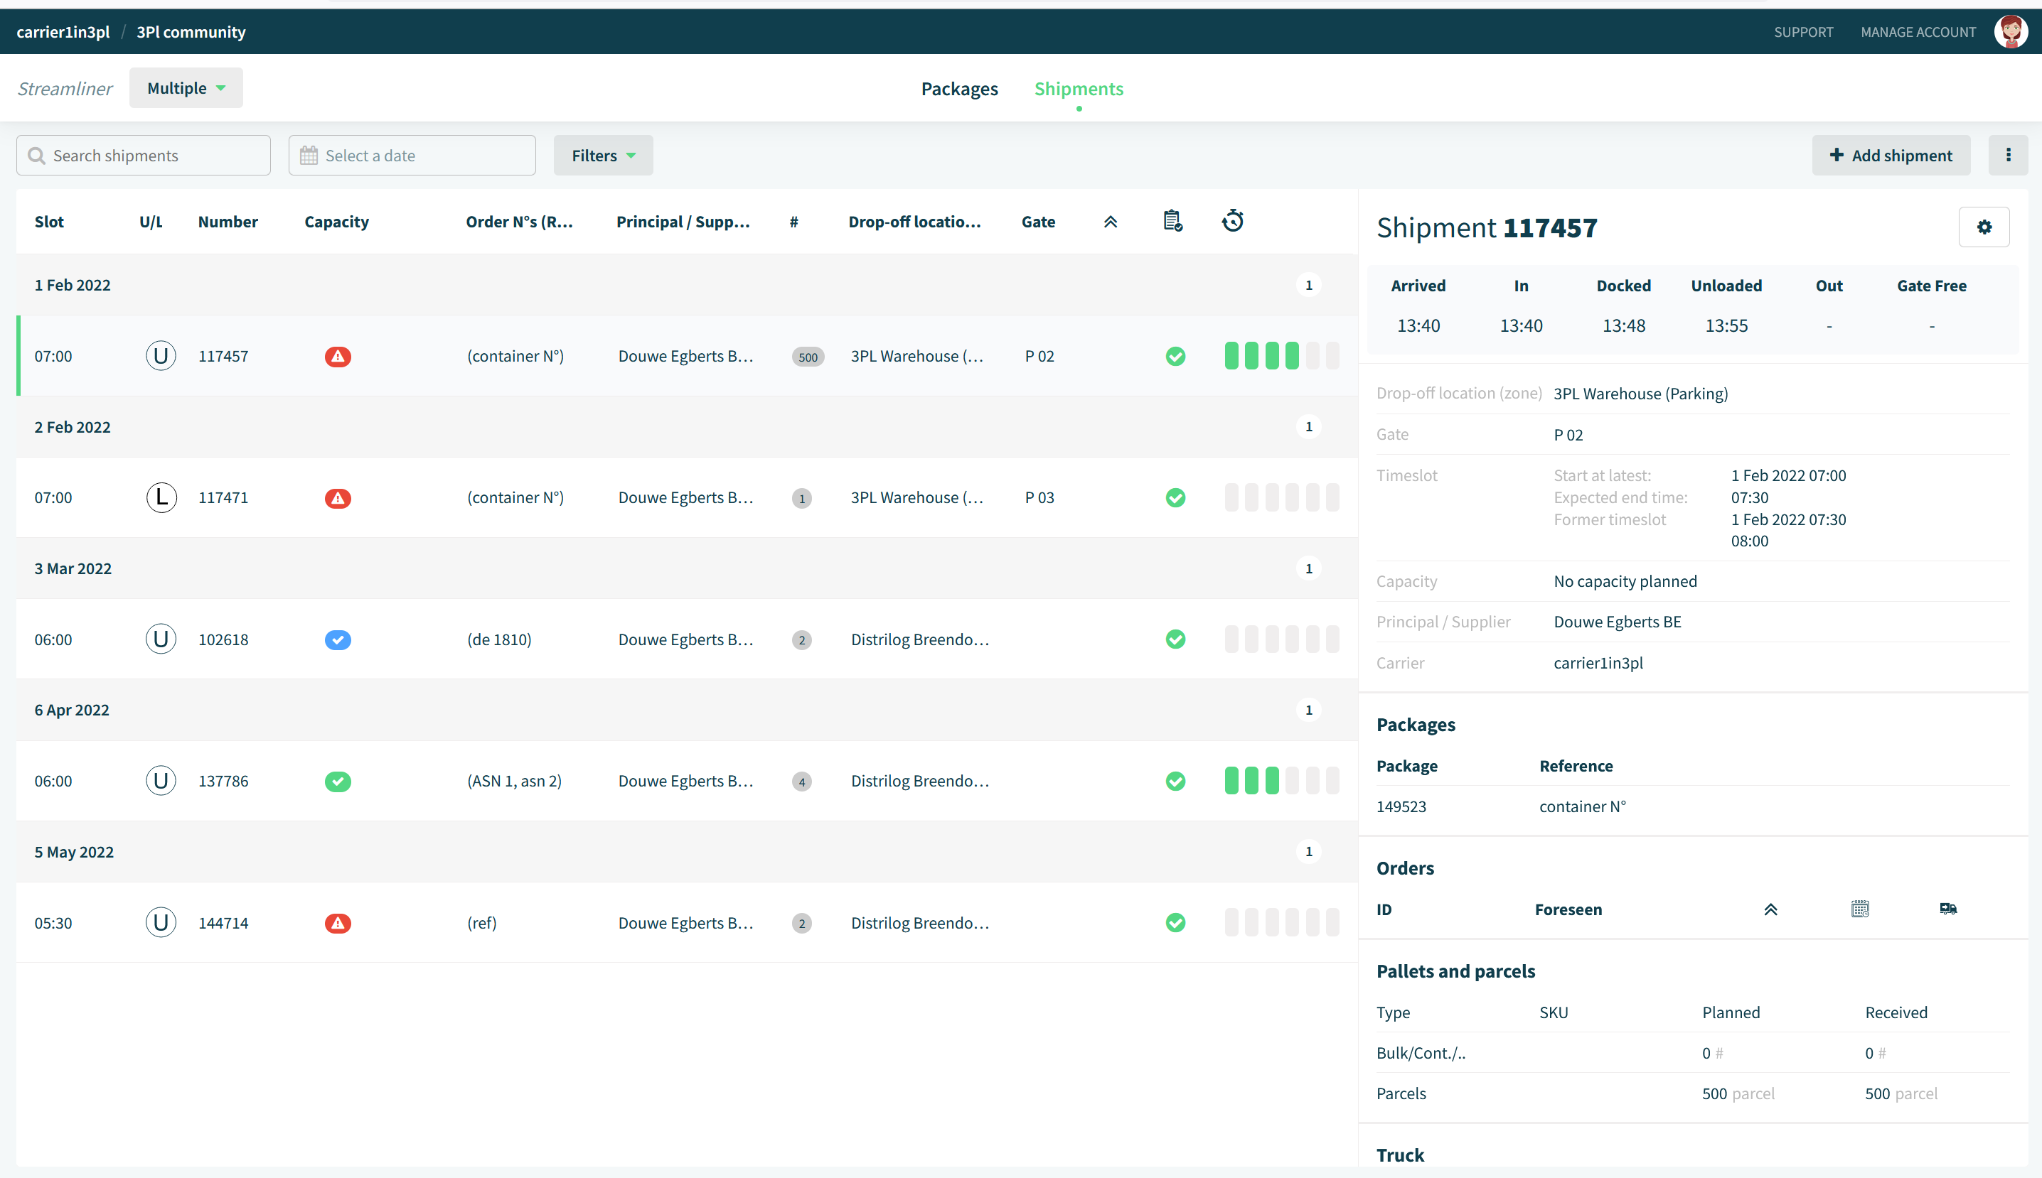The height and width of the screenshot is (1178, 2042).
Task: Open the Multiple location dropdown
Action: point(186,88)
